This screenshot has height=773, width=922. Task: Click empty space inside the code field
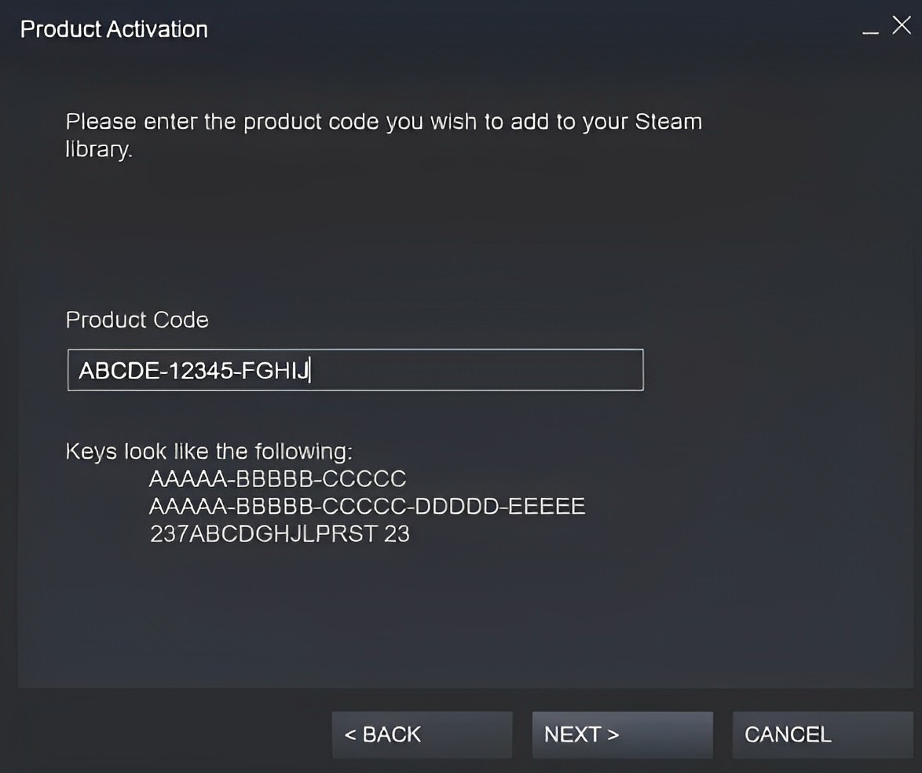pos(476,370)
